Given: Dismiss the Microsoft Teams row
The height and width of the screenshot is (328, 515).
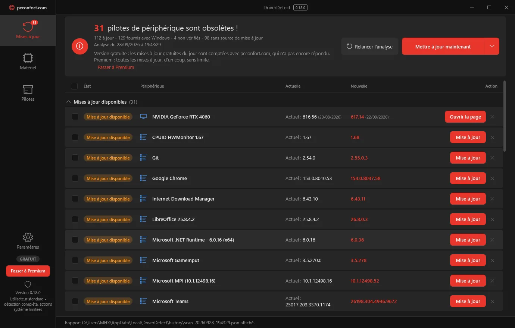Looking at the screenshot, I should coord(492,301).
